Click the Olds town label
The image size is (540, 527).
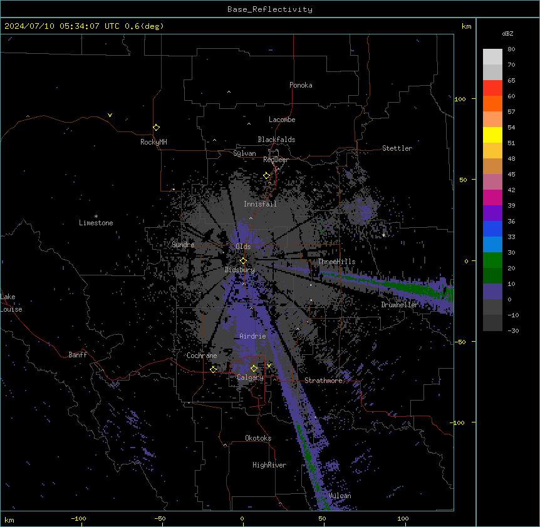click(x=243, y=247)
